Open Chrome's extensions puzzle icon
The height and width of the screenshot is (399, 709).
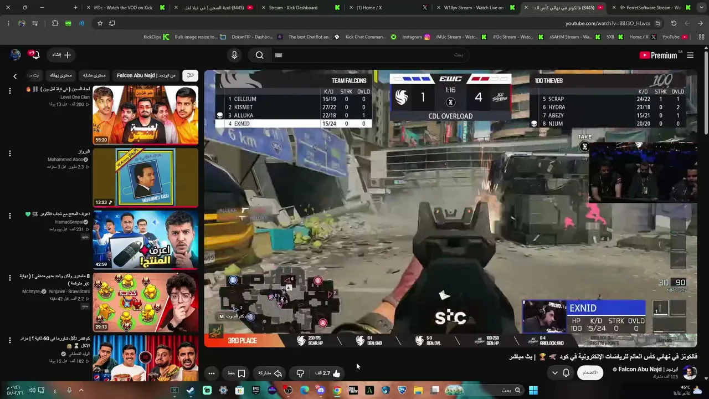pyautogui.click(x=55, y=23)
